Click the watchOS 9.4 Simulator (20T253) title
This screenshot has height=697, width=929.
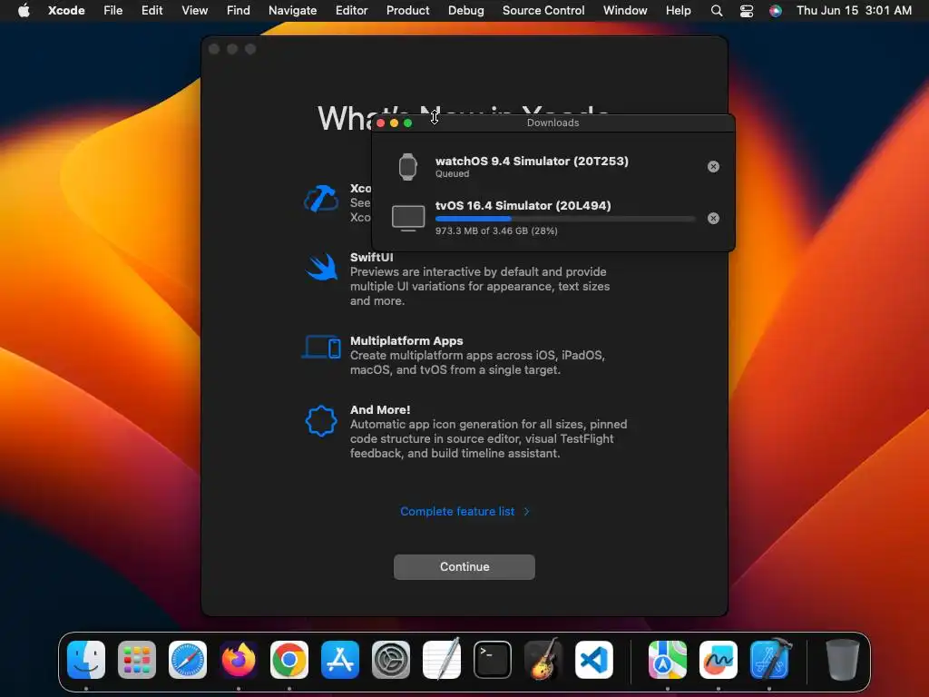click(x=532, y=162)
